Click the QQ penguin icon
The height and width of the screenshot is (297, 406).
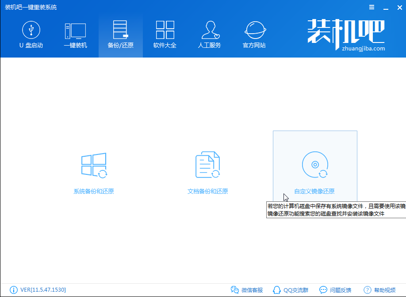click(277, 290)
